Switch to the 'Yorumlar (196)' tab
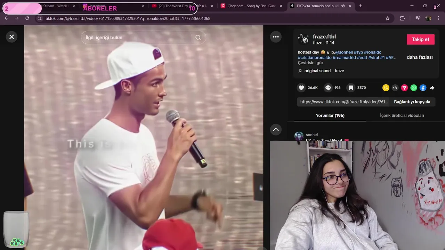 [x=330, y=116]
